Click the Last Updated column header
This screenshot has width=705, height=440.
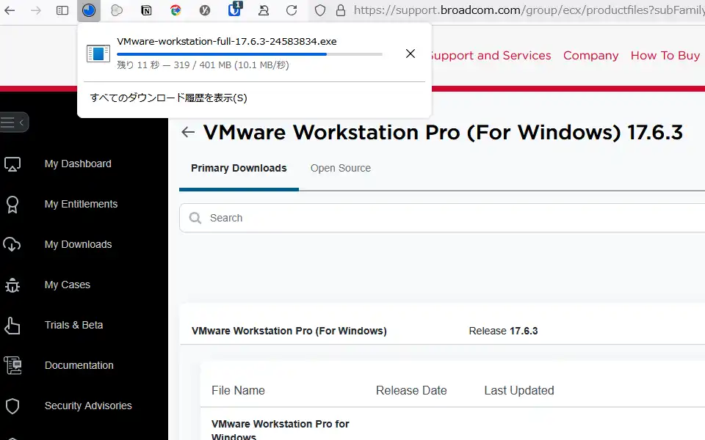[519, 391]
